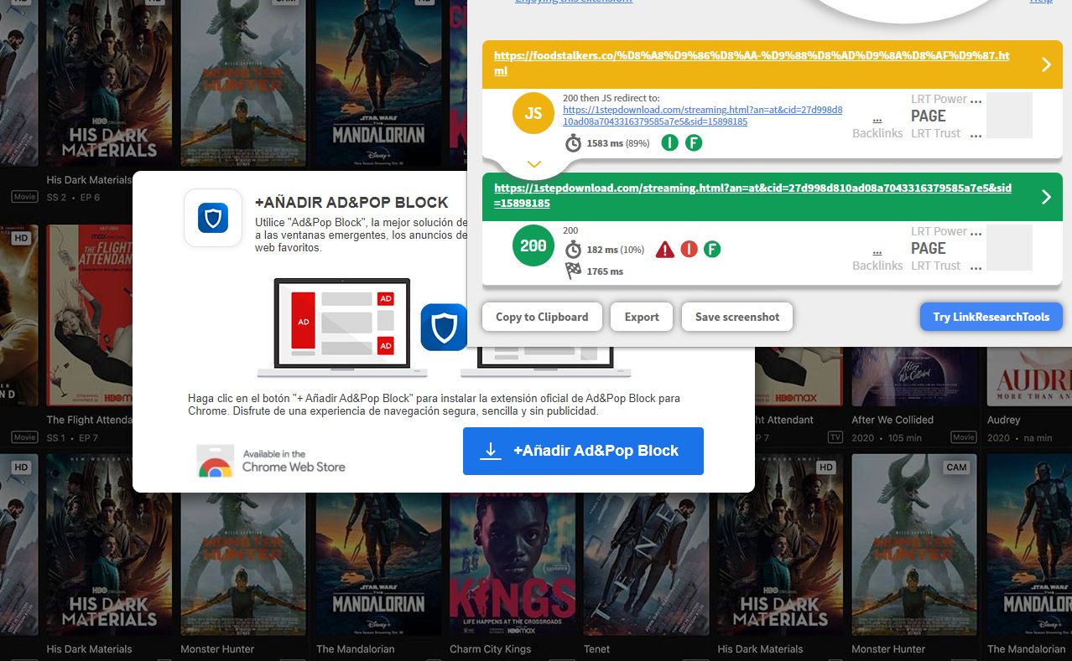Click the Chrome Web Store badge
This screenshot has width=1072, height=661.
point(272,461)
